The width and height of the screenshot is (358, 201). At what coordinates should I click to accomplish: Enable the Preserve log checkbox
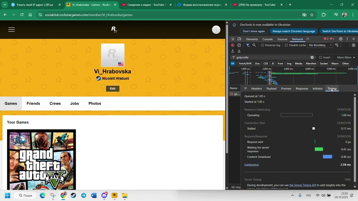[x=262, y=45]
